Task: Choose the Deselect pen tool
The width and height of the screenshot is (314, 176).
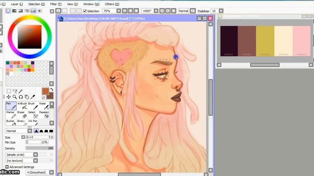Action: pyautogui.click(x=44, y=115)
